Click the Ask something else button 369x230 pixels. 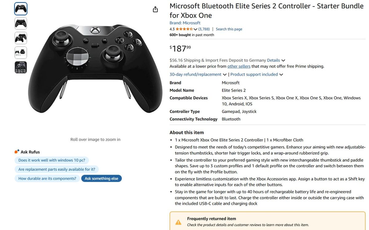tap(101, 178)
